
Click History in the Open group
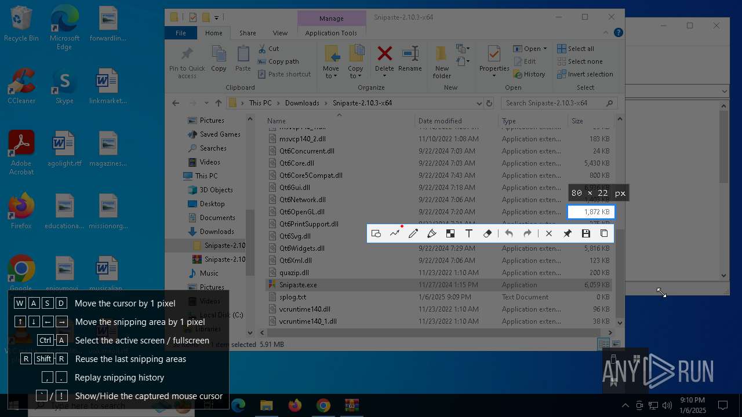click(x=529, y=74)
